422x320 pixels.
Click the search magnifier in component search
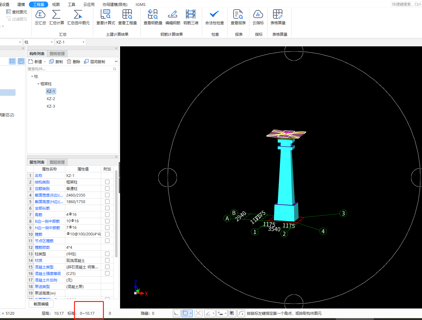coord(115,69)
